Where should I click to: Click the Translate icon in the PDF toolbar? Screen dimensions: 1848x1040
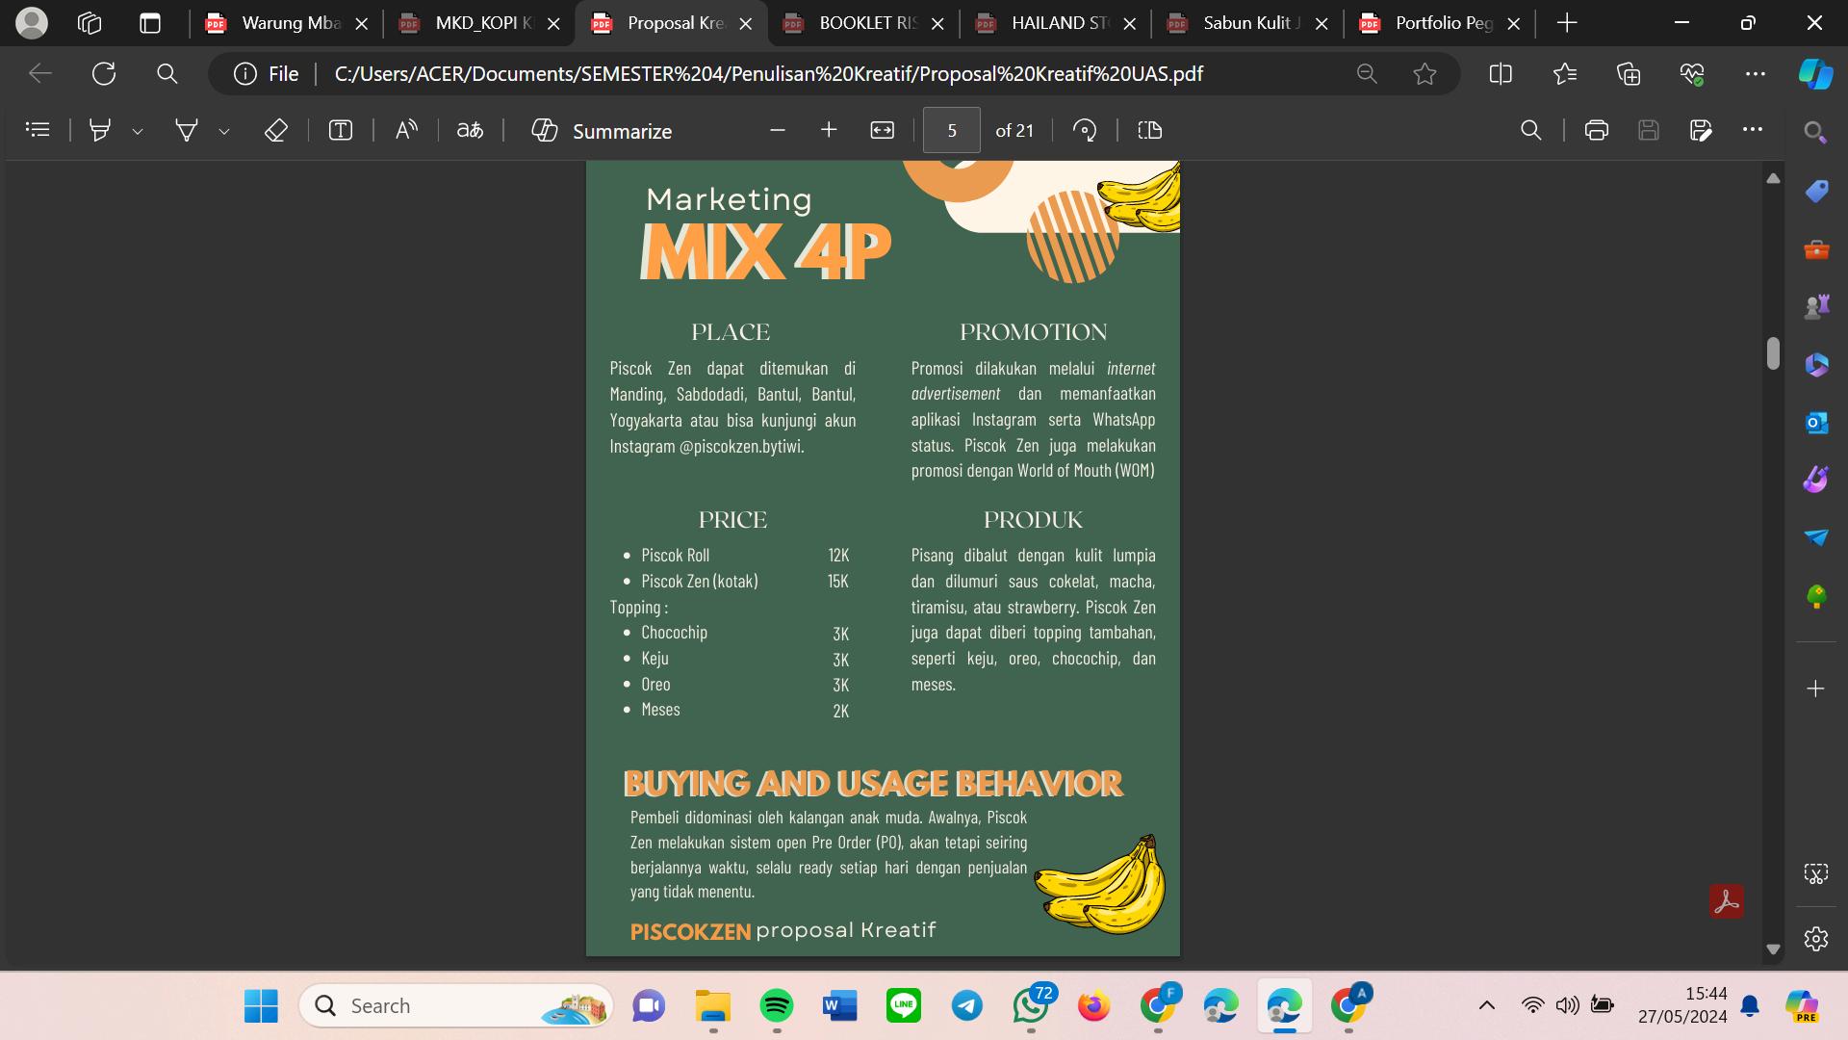pyautogui.click(x=470, y=130)
